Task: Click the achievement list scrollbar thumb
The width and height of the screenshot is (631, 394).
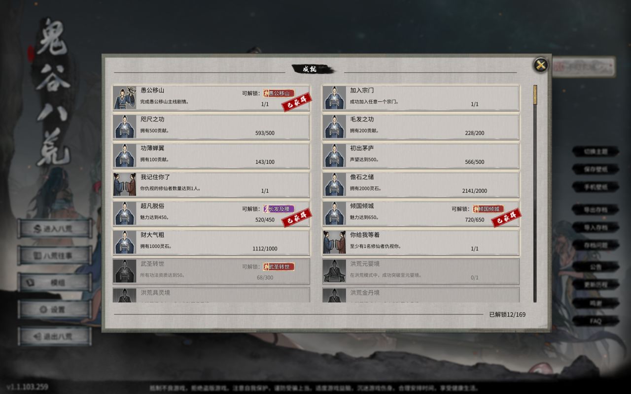Action: click(535, 94)
